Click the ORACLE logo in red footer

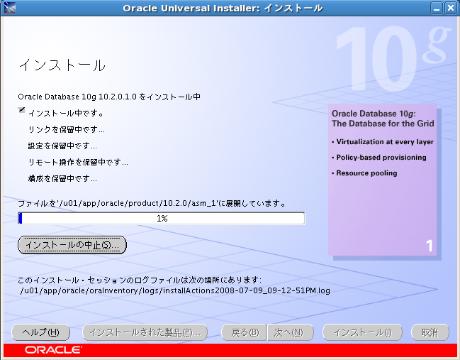(x=53, y=350)
